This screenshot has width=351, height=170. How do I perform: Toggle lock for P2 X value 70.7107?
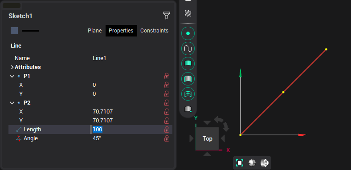pos(167,112)
